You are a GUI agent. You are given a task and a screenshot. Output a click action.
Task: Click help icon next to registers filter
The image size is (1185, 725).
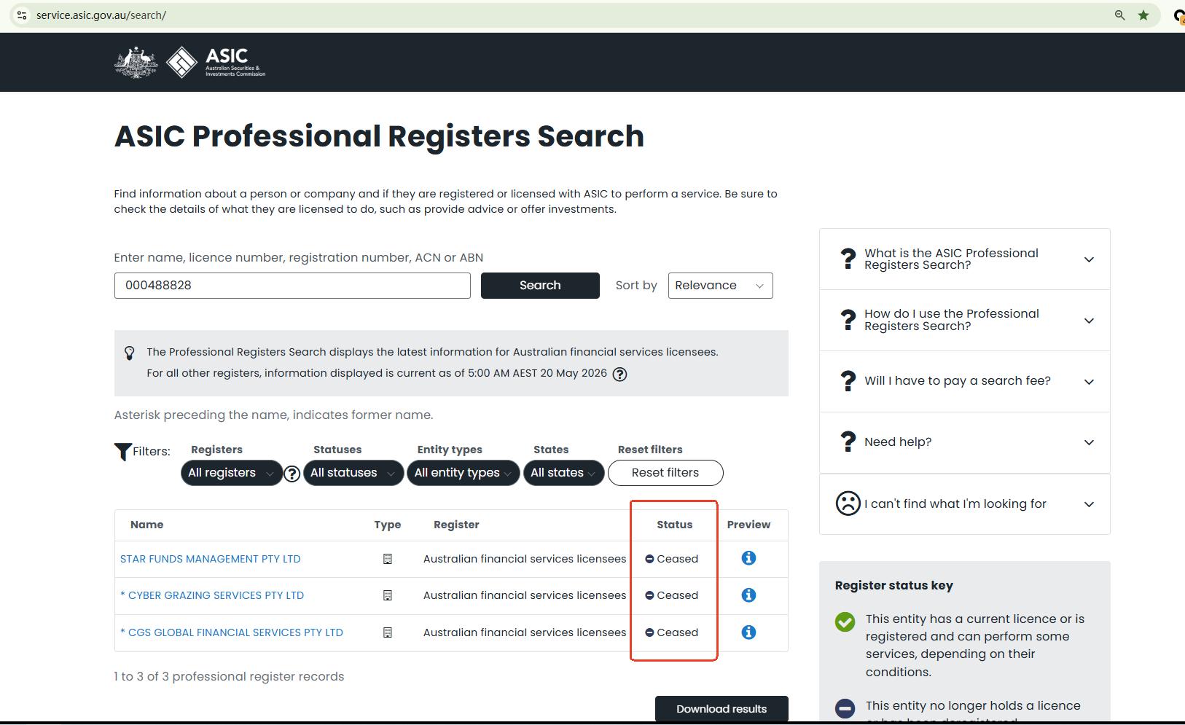click(292, 474)
